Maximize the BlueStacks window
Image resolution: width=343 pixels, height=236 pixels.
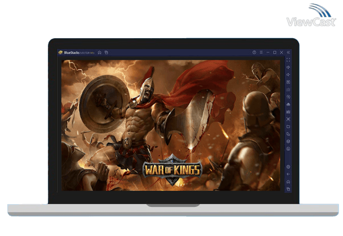(x=275, y=52)
